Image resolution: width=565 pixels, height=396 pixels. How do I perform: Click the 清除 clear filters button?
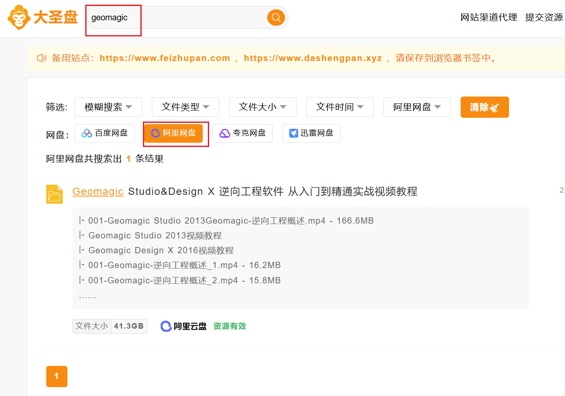[x=485, y=107]
